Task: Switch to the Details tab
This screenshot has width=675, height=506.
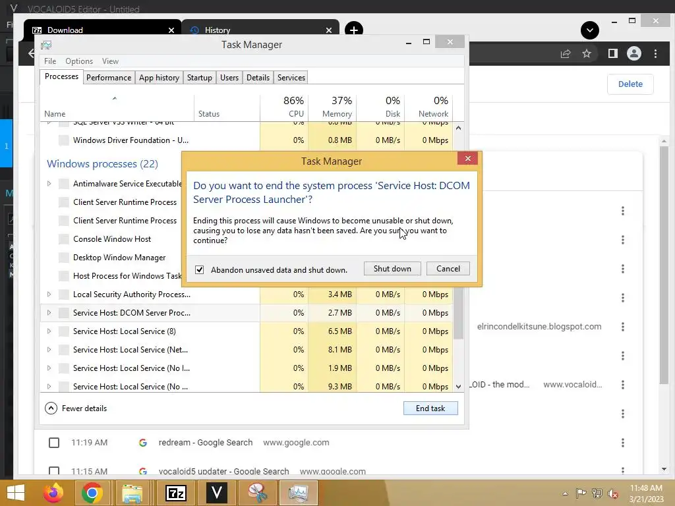Action: pyautogui.click(x=258, y=78)
